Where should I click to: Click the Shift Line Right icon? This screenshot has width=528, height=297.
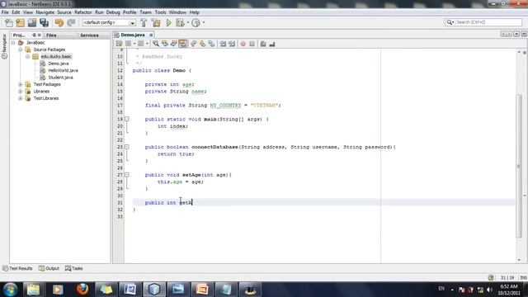[x=232, y=44]
